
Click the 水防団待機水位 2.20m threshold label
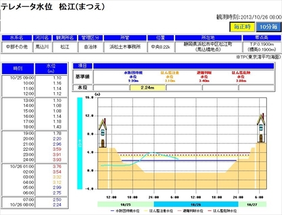[133, 76]
